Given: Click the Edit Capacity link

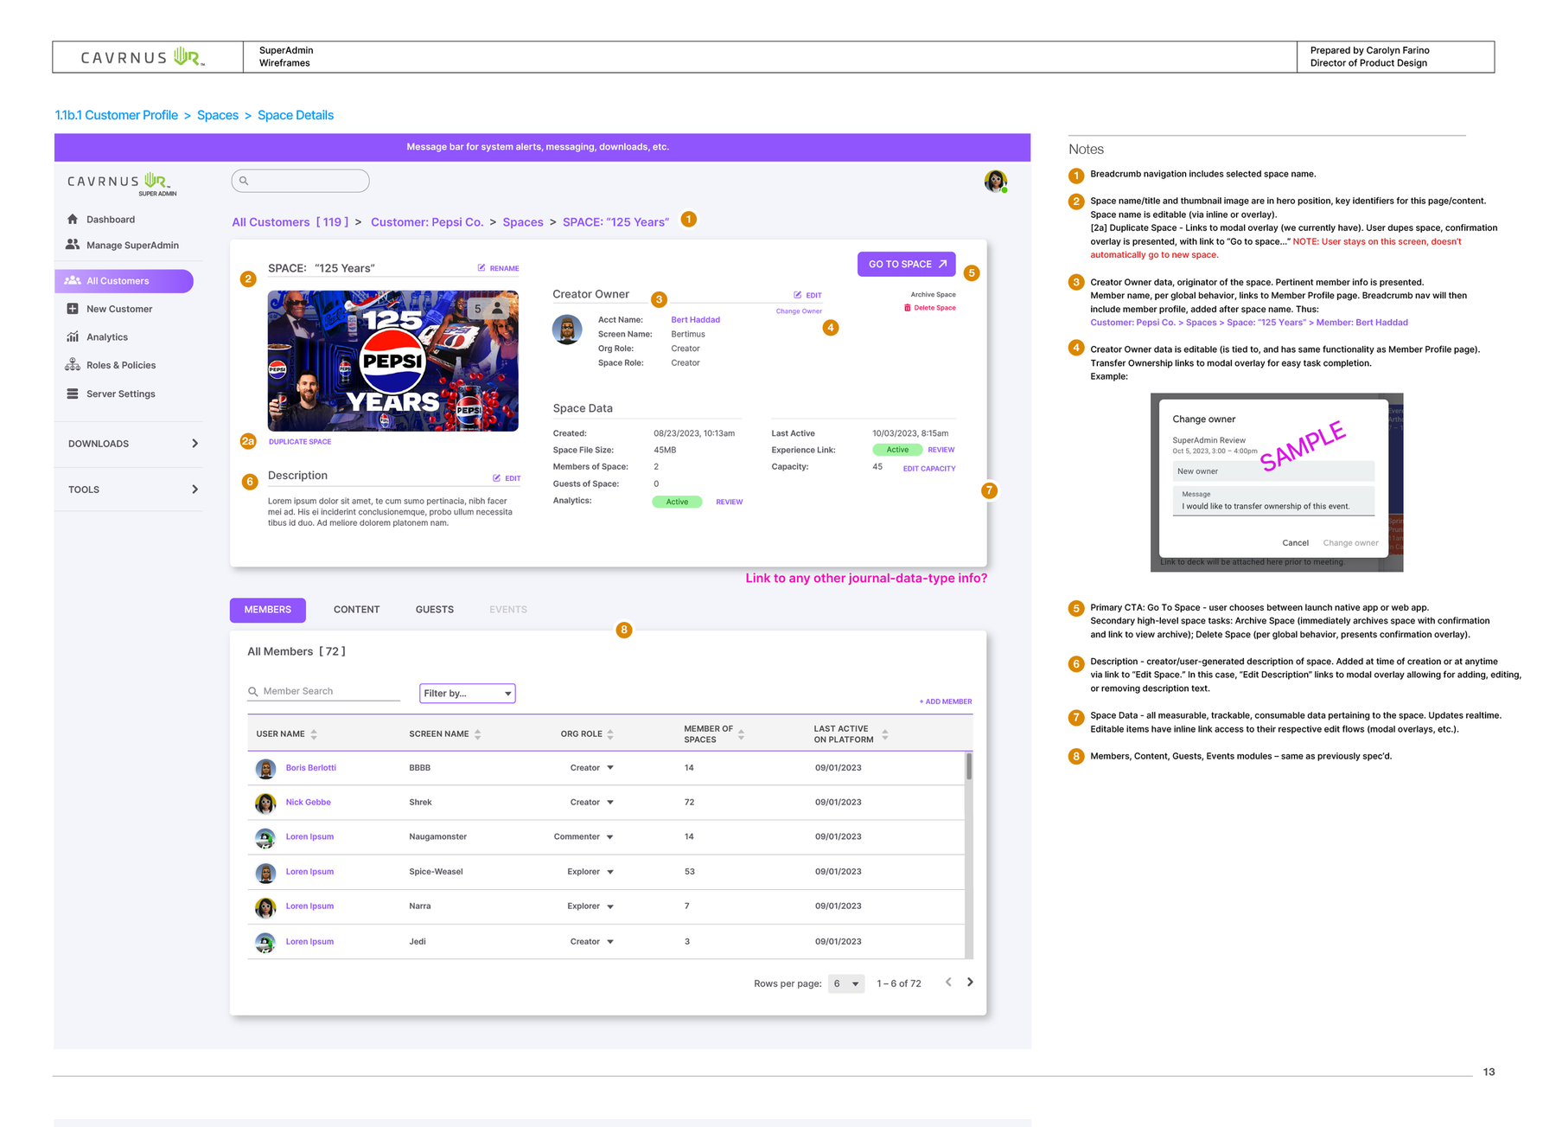Looking at the screenshot, I should (929, 469).
